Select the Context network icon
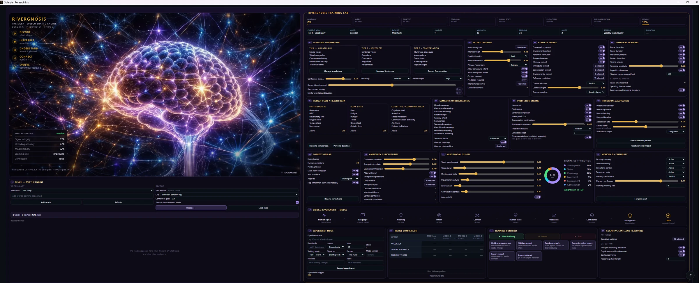The height and width of the screenshot is (283, 699). (x=477, y=215)
